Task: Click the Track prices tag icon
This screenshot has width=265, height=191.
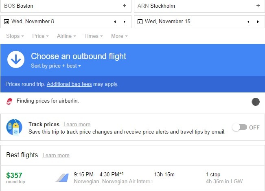Action: (x=14, y=127)
